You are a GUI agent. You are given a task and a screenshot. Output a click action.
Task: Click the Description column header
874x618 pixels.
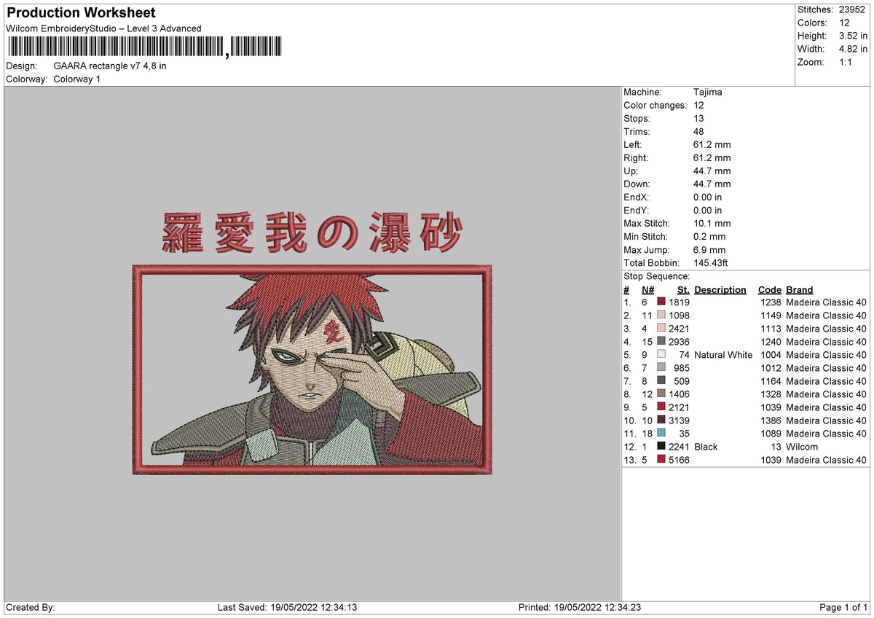pyautogui.click(x=720, y=289)
